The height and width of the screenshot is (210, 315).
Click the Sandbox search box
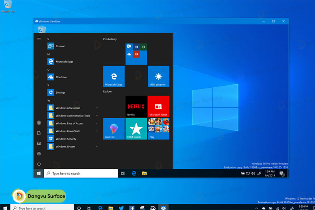[x=81, y=173]
